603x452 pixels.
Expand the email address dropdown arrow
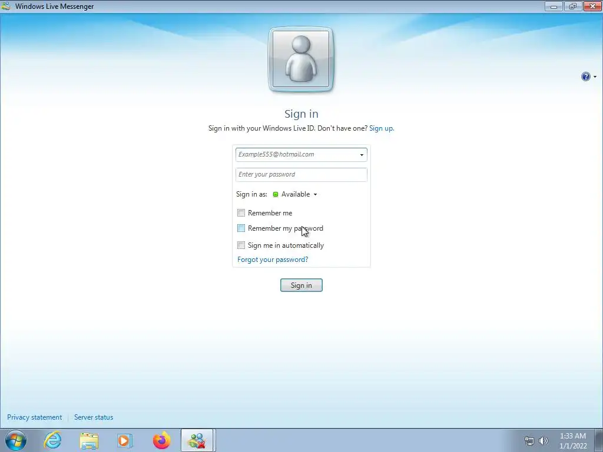click(362, 155)
